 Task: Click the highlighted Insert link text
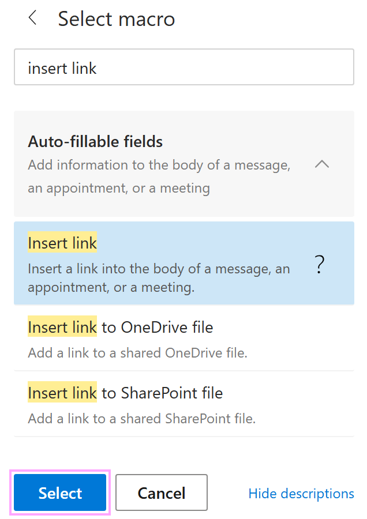coord(62,243)
